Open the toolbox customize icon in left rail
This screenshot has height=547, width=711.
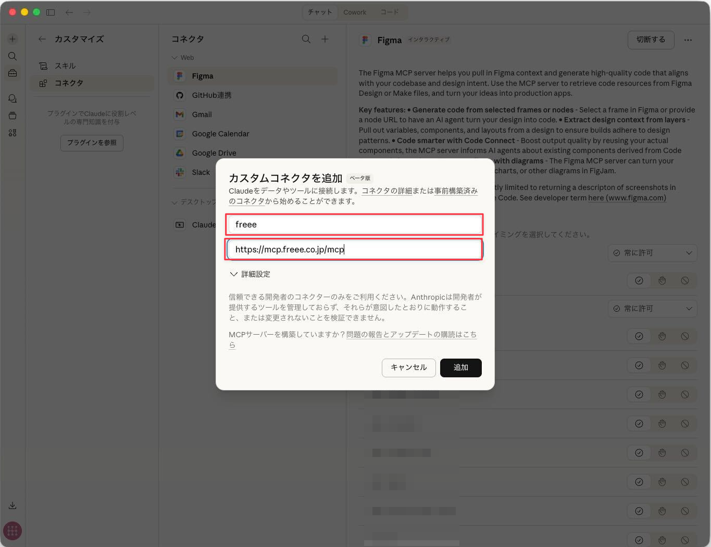point(13,73)
